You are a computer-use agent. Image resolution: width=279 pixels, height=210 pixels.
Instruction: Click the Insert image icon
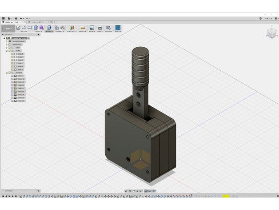(x=92, y=28)
